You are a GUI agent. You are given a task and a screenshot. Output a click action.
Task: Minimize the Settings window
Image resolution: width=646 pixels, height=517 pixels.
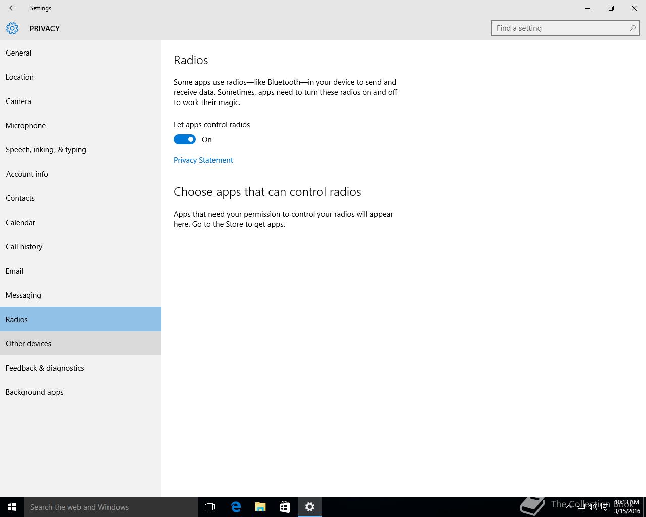tap(588, 8)
